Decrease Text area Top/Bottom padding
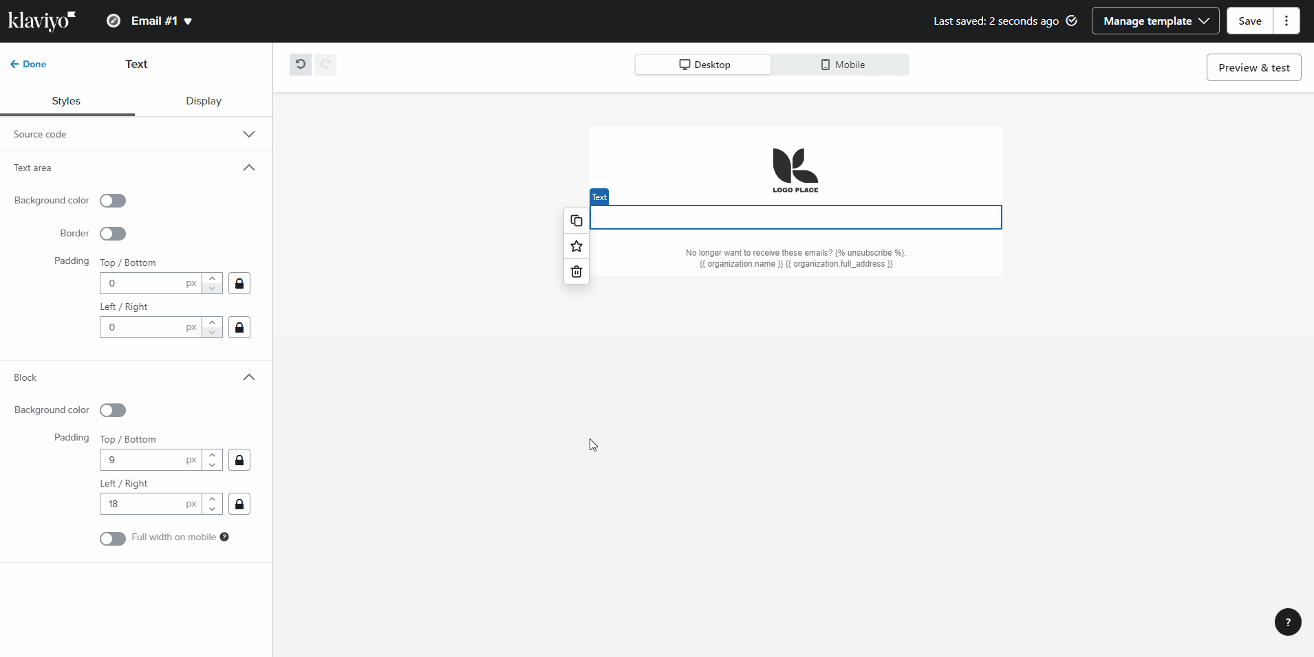1314x657 pixels. 213,289
